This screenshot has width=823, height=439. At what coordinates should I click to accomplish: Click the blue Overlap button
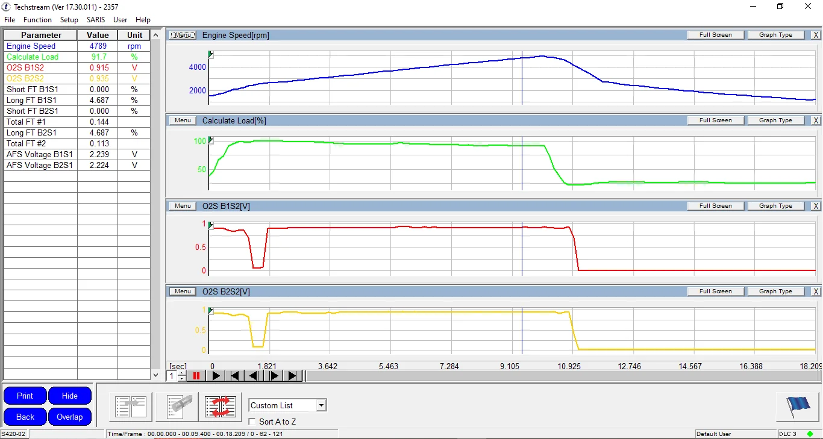point(70,417)
